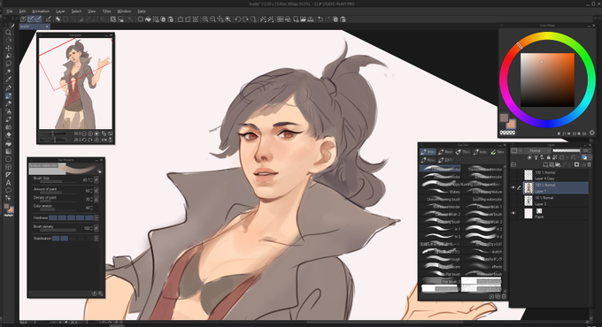Open the Layer menu
602x327 pixels.
point(60,11)
